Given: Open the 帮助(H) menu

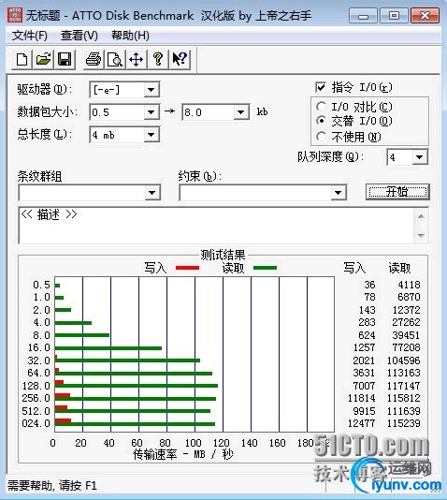Looking at the screenshot, I should coord(130,36).
